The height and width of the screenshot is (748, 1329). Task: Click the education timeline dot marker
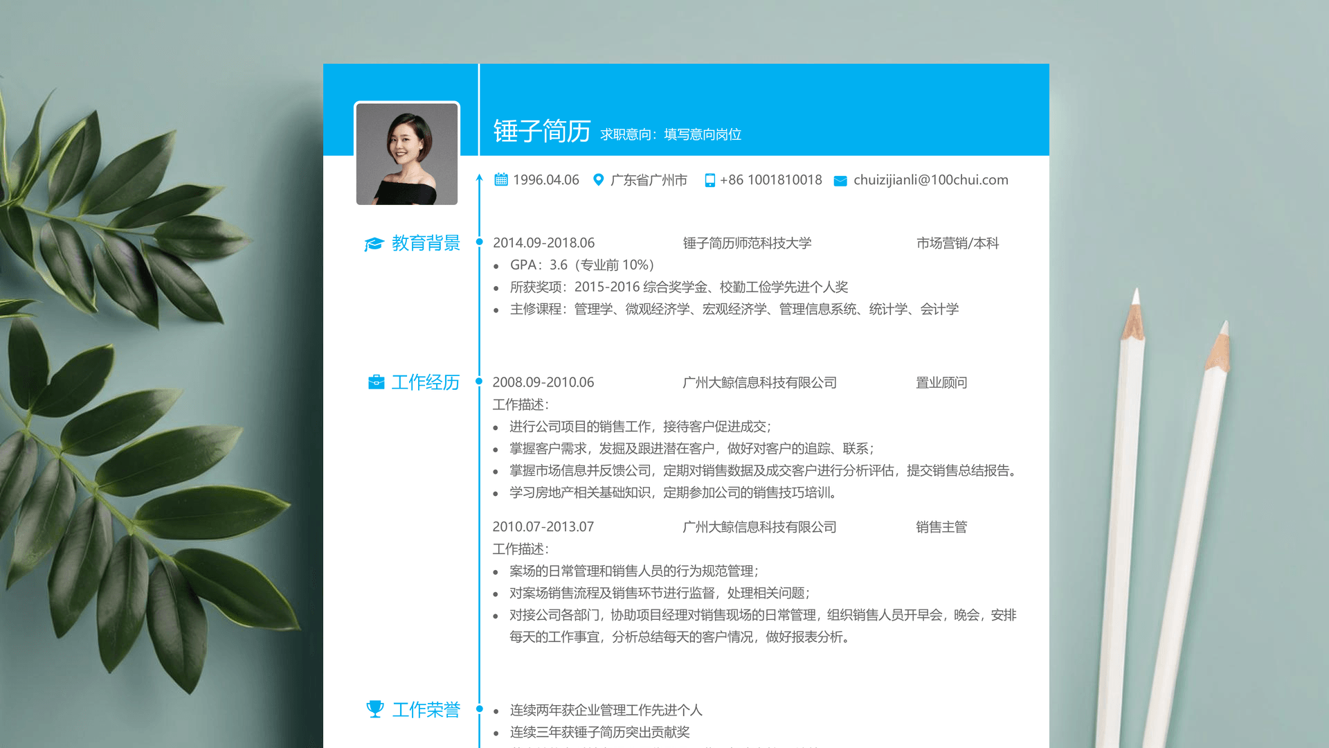pyautogui.click(x=479, y=242)
